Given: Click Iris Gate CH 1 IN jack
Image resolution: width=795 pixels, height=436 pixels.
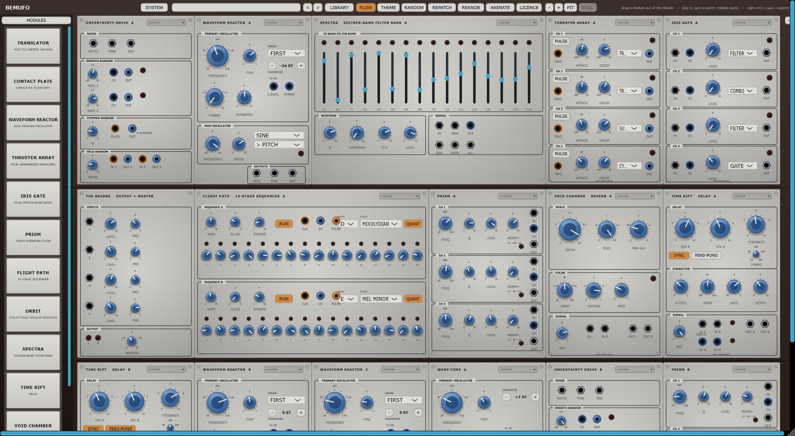Looking at the screenshot, I should [675, 53].
